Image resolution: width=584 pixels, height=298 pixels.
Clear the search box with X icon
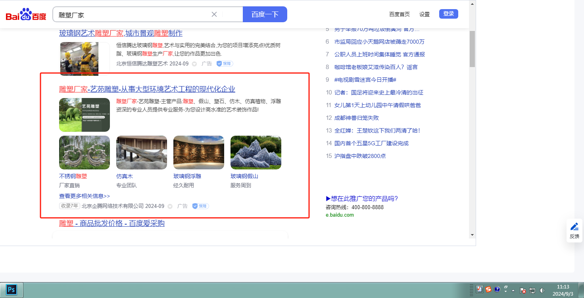pyautogui.click(x=214, y=14)
